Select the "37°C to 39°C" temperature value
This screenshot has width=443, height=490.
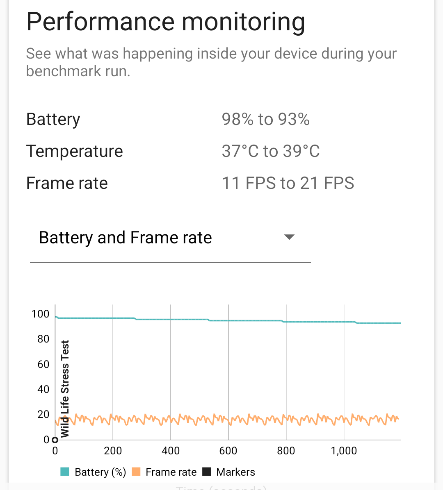[270, 151]
